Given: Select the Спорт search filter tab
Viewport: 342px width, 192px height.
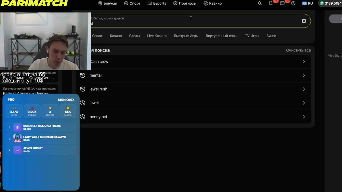Looking at the screenshot, I should 97,36.
